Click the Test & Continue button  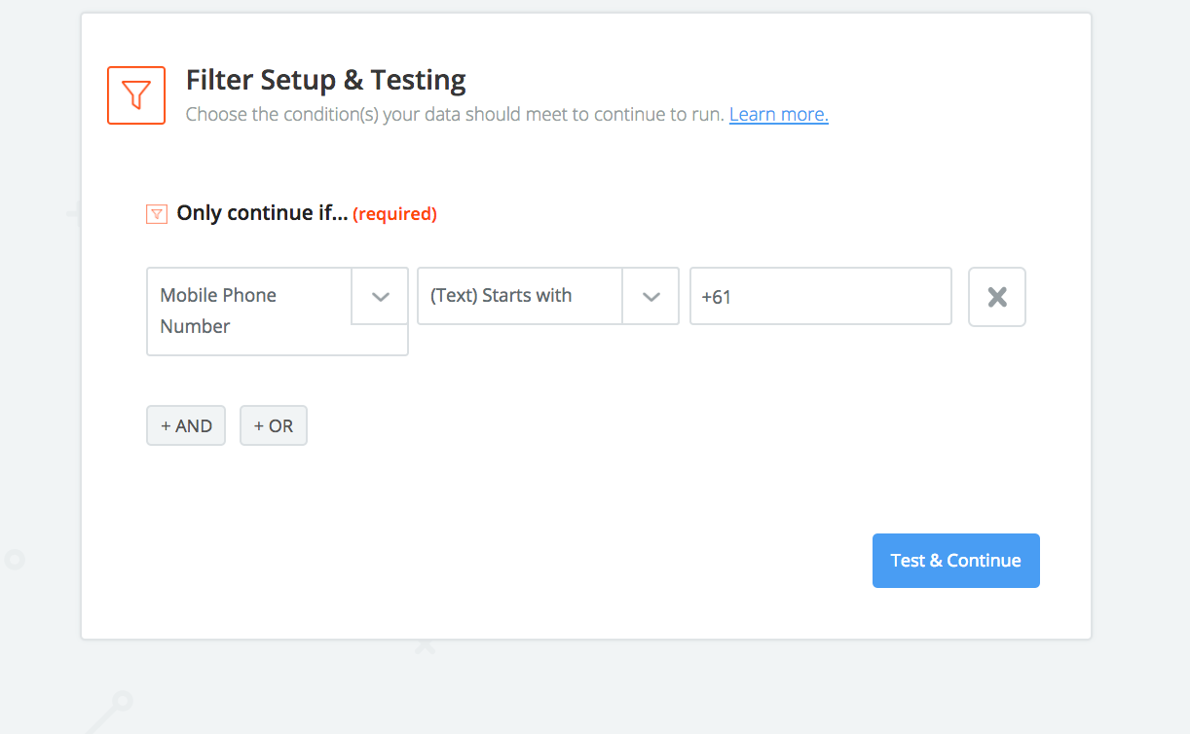pos(956,561)
